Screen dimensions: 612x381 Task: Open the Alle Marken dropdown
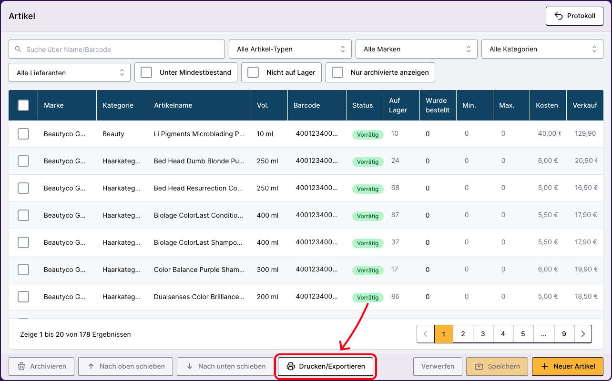click(x=417, y=49)
